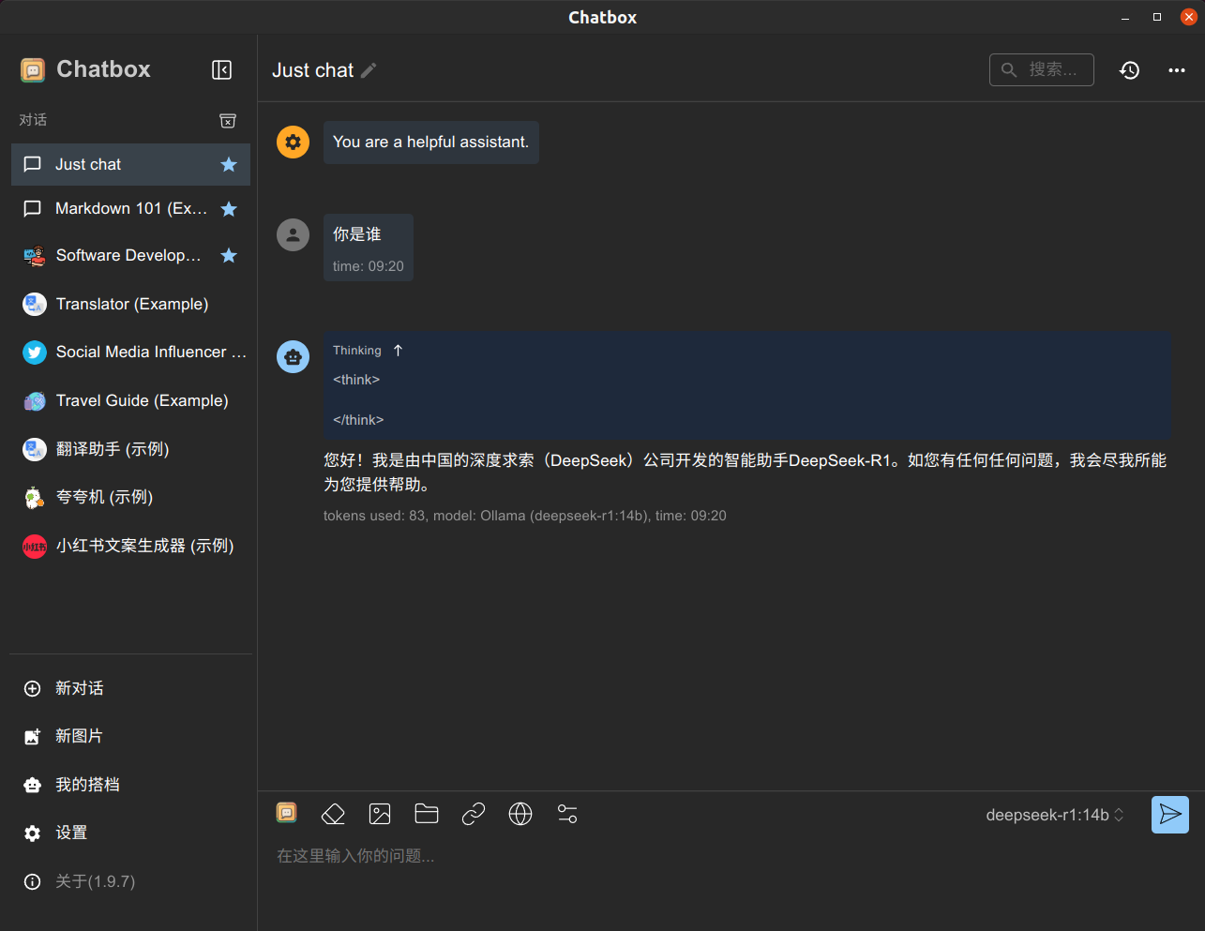Send message with paper plane button
The image size is (1205, 931).
pyautogui.click(x=1170, y=815)
